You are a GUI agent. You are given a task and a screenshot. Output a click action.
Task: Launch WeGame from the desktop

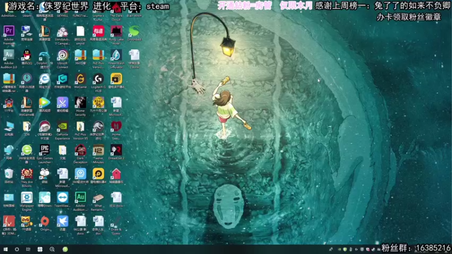(x=80, y=78)
